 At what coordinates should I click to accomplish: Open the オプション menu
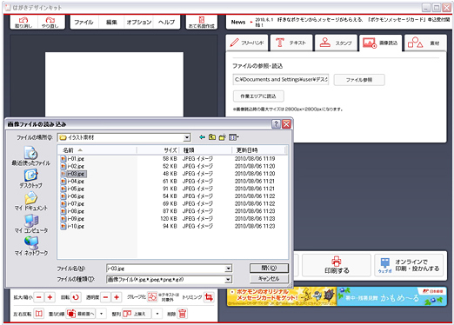pyautogui.click(x=139, y=22)
